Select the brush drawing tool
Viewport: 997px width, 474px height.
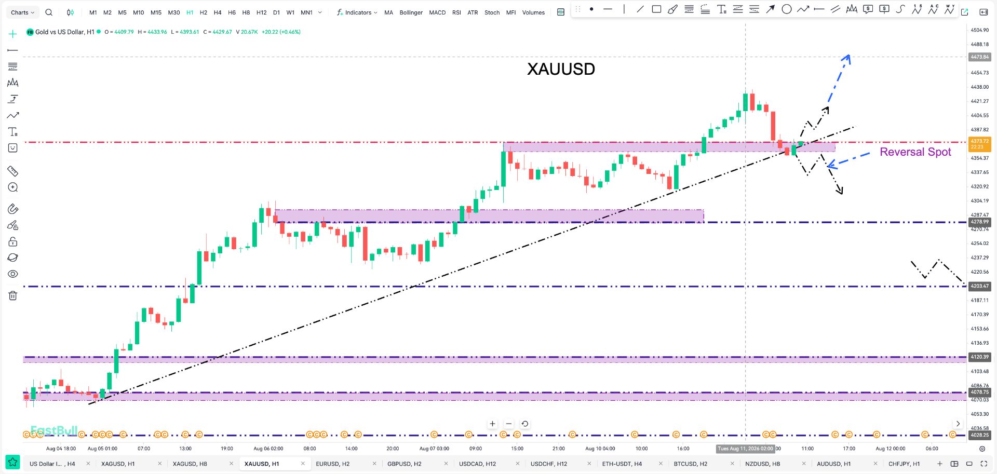point(672,9)
